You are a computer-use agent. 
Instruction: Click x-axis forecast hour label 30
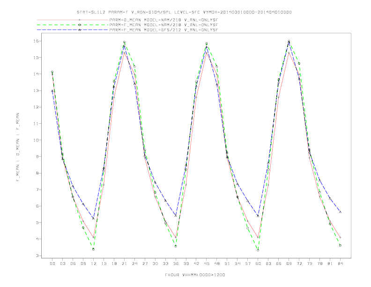pos(155,264)
